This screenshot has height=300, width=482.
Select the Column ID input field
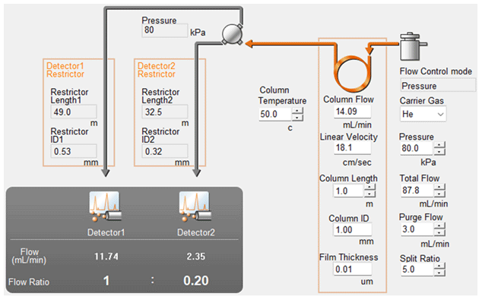coord(352,229)
